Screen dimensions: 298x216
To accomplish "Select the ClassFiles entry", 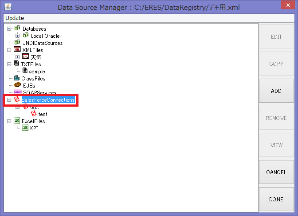I will click(33, 79).
